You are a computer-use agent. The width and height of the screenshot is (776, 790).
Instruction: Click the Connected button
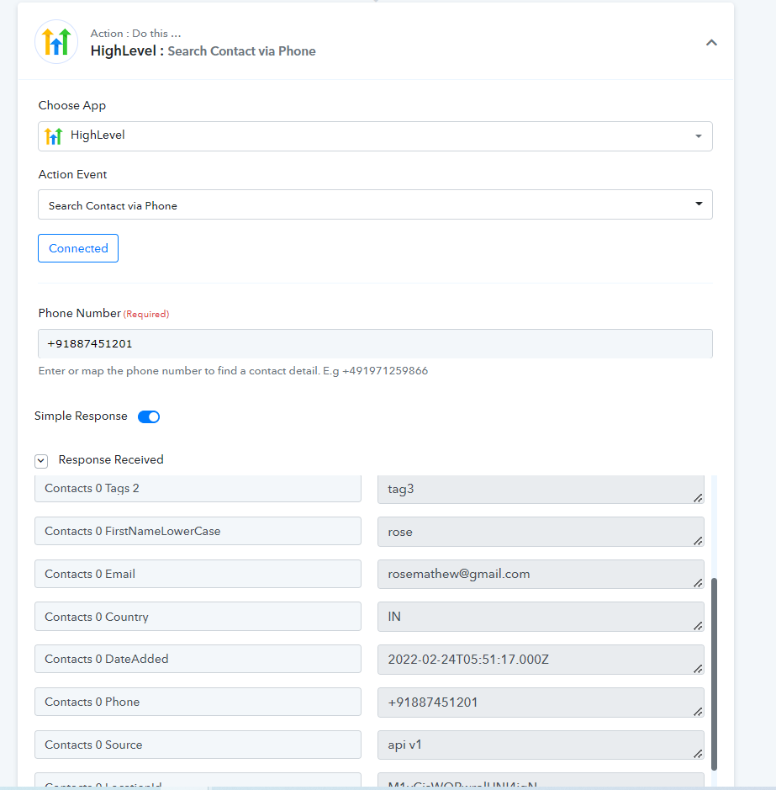pyautogui.click(x=78, y=248)
